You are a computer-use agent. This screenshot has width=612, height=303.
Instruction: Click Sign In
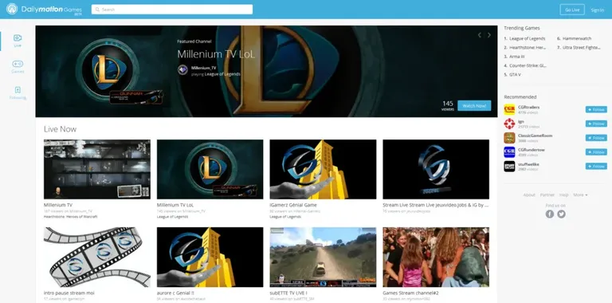(x=597, y=10)
